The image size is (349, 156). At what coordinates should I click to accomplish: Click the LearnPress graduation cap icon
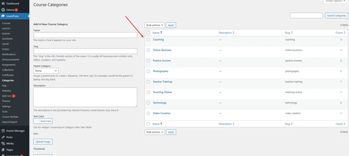tap(3, 16)
